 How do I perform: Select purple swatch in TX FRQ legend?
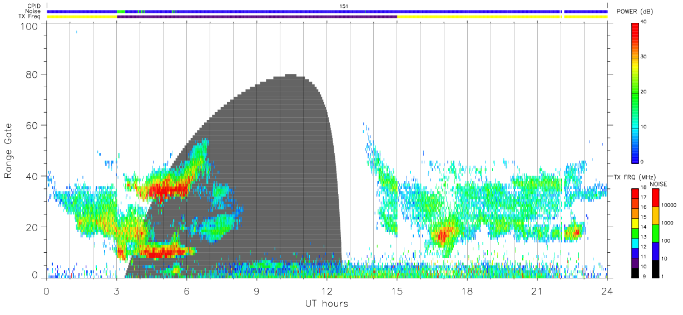(635, 264)
